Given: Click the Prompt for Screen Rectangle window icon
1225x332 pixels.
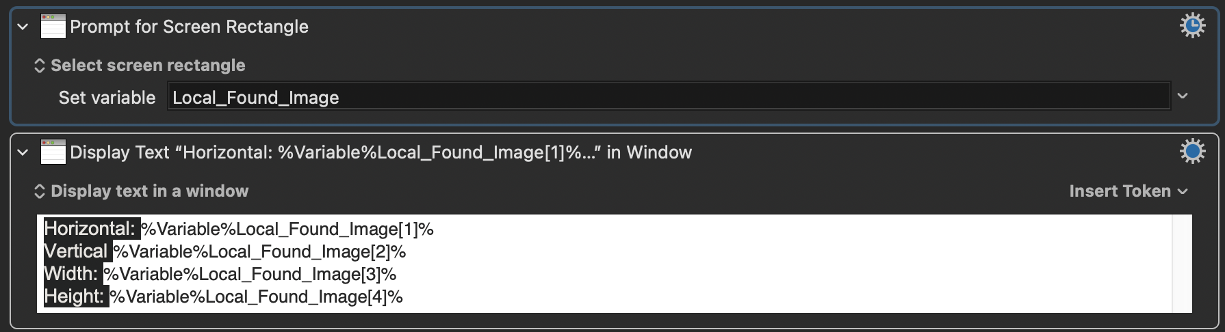Looking at the screenshot, I should pyautogui.click(x=53, y=27).
